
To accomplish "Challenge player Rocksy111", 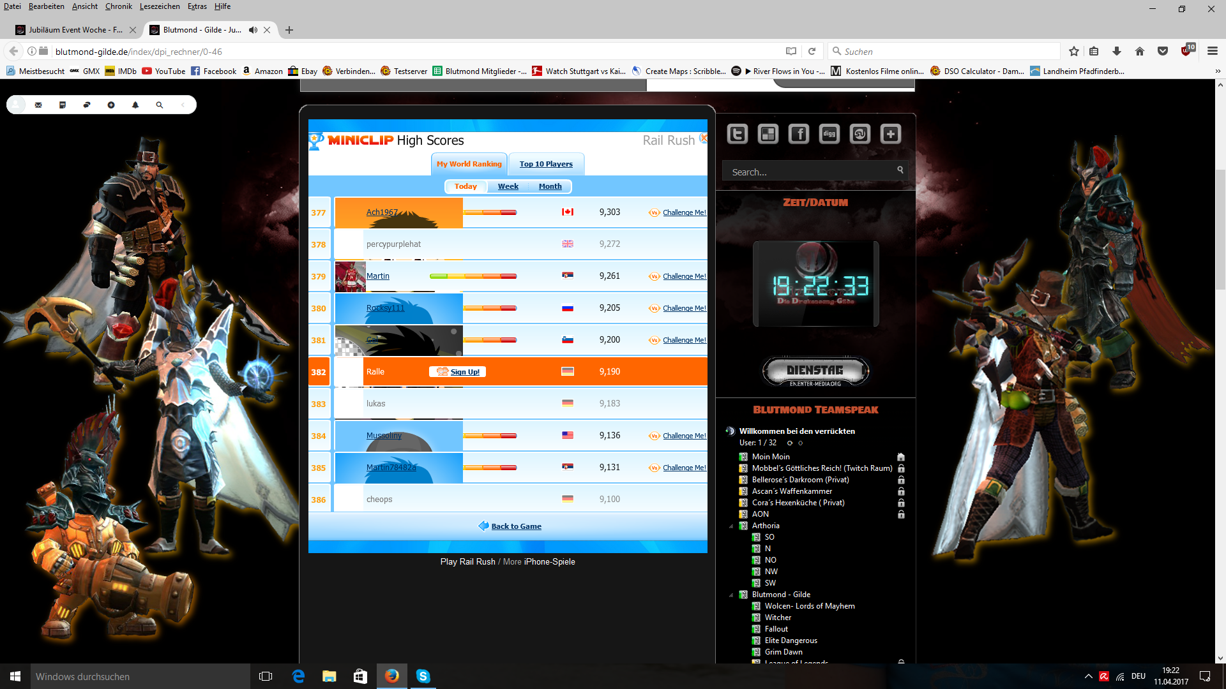I will [x=684, y=308].
